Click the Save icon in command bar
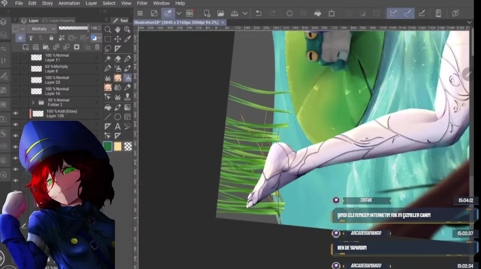The height and width of the screenshot is (269, 481). coord(235,13)
